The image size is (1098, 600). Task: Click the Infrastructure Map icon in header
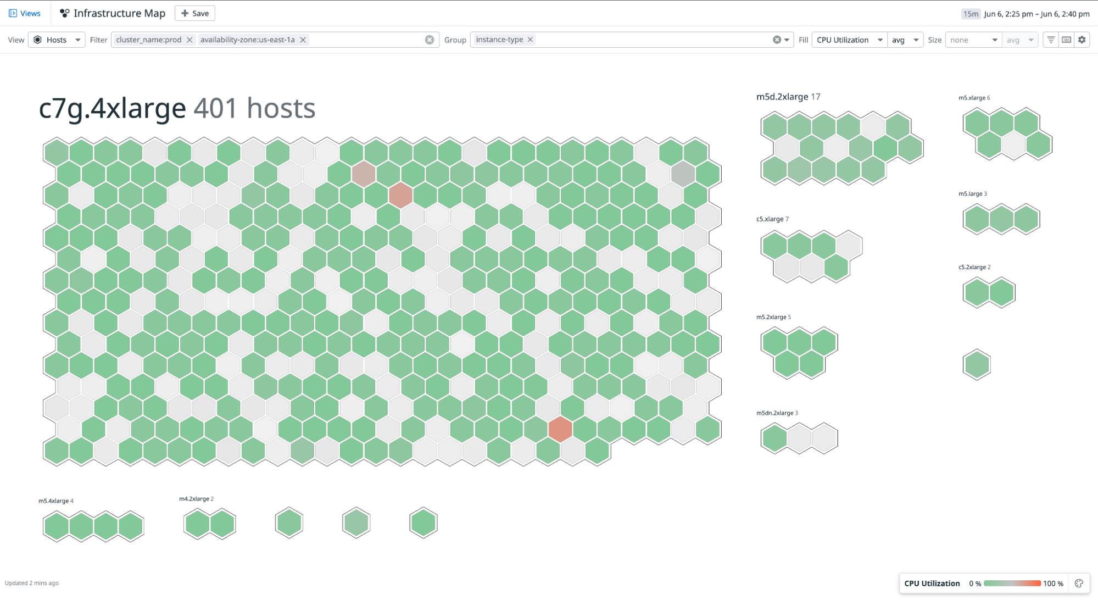(64, 13)
